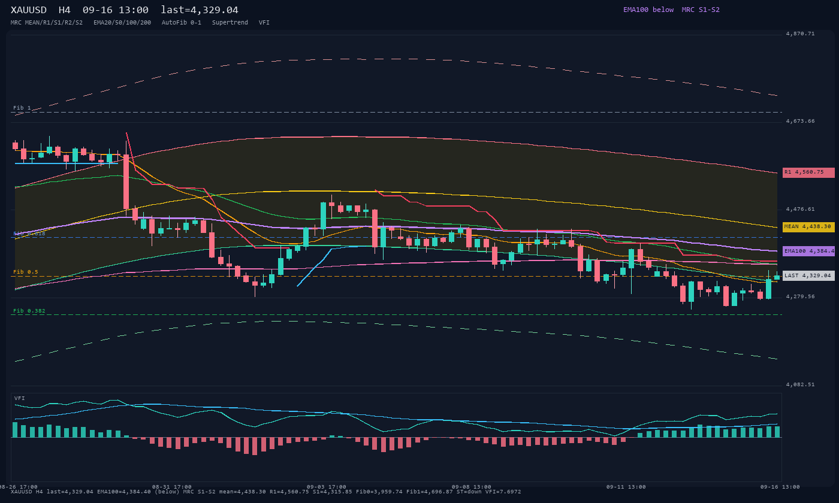
Task: Click the grey LAST 4,329.04 price tag
Action: 808,275
